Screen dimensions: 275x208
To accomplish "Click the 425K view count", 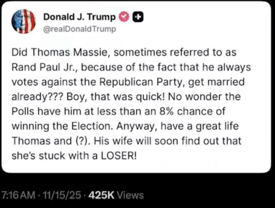I will point(102,196).
